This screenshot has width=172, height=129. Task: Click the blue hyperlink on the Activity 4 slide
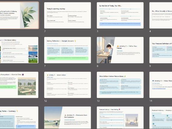point(159,89)
